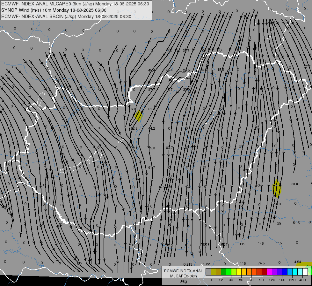Click the SBCIN header line

[66, 17]
